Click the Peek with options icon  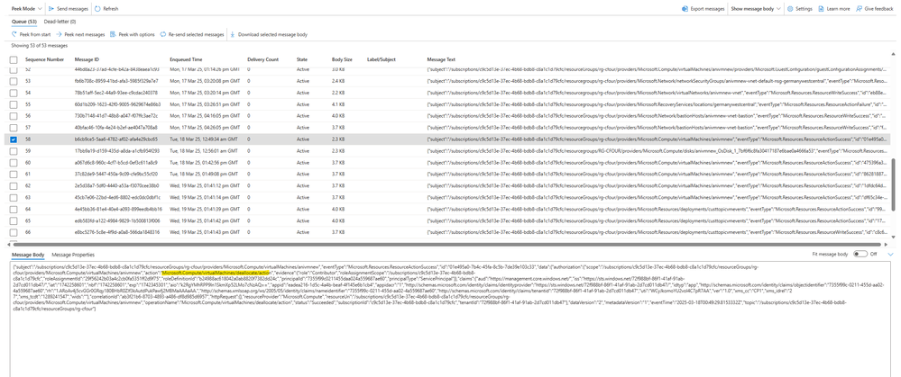[113, 34]
